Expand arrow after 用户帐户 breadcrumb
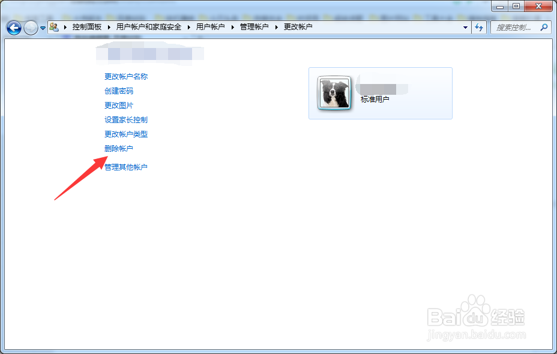 pyautogui.click(x=233, y=28)
